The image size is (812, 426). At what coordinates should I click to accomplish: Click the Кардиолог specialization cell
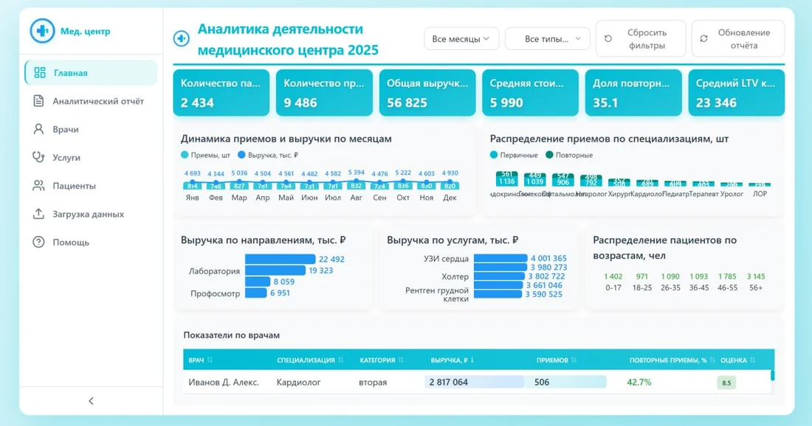coord(298,382)
